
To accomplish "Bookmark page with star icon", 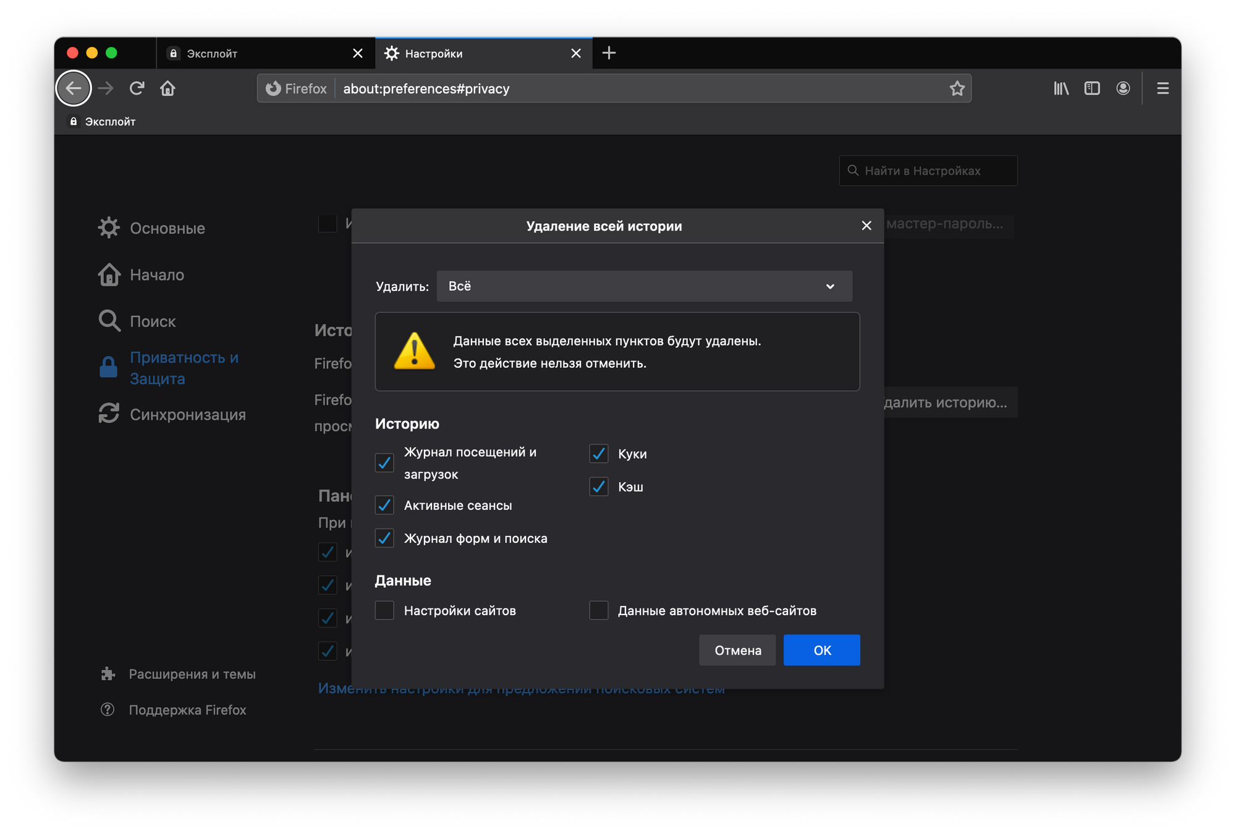I will (957, 88).
